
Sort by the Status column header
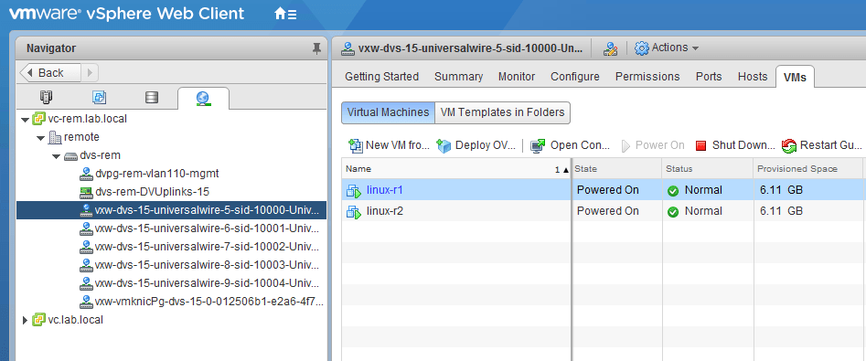coord(708,169)
